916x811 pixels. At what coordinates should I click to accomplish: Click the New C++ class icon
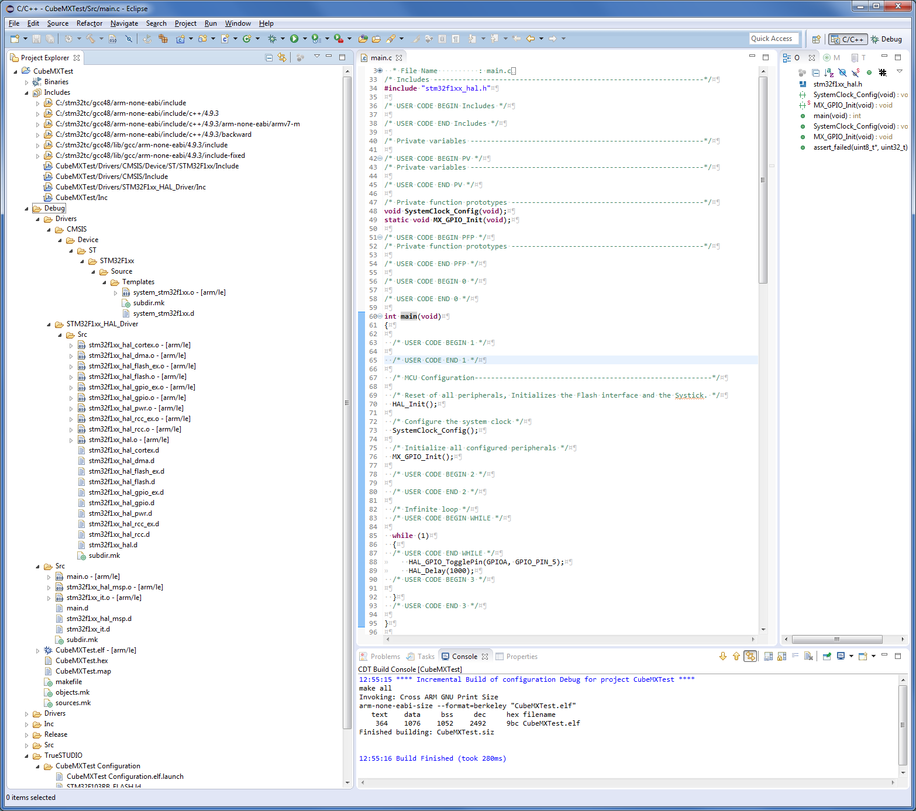tap(247, 39)
